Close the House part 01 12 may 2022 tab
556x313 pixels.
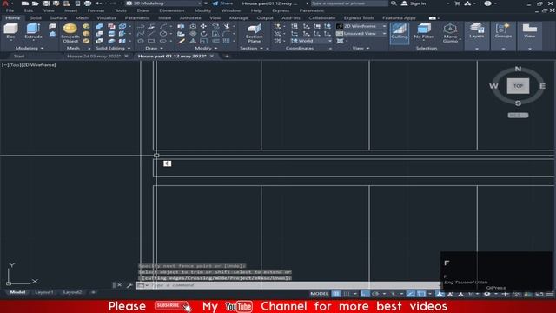click(x=212, y=56)
